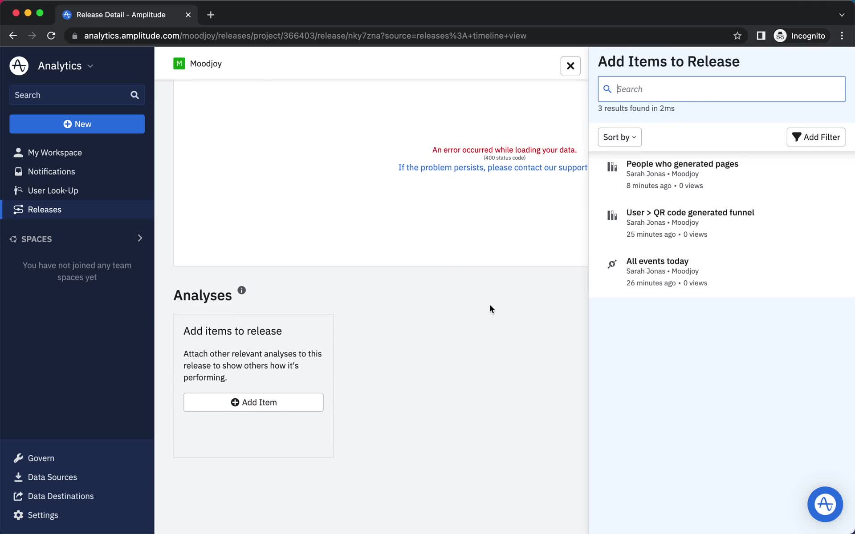Select Settings in the sidebar

(x=43, y=515)
